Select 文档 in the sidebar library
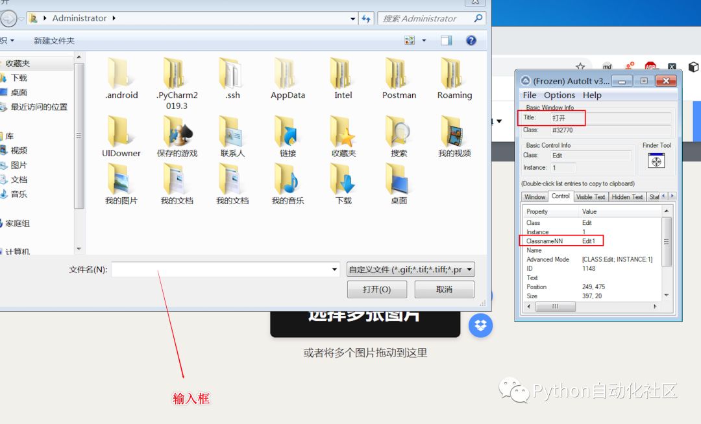The width and height of the screenshot is (701, 424). coord(19,180)
